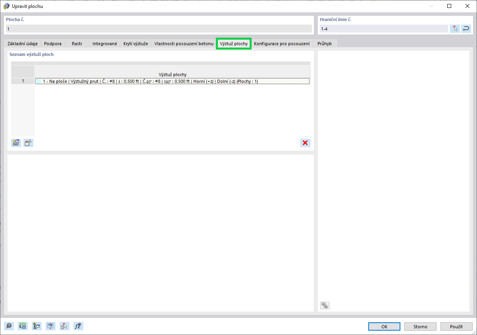Confirm the dialog with OK
This screenshot has width=477, height=335.
[384, 326]
